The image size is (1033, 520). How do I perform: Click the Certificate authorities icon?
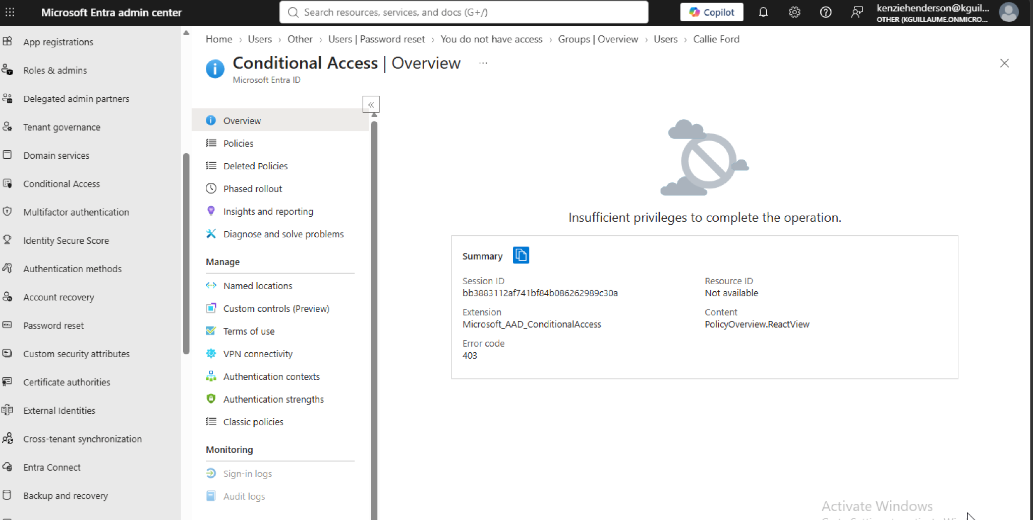pos(8,381)
